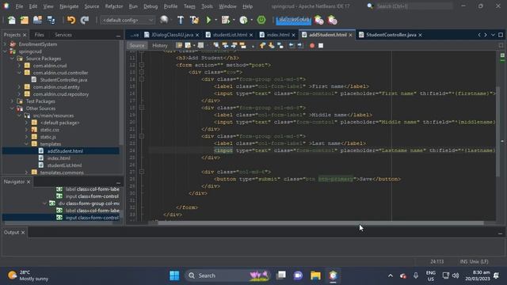Click the maximize editor window button
507x285 pixels.
point(501,35)
